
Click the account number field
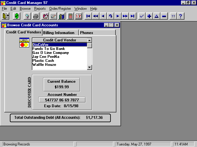coord(62,100)
